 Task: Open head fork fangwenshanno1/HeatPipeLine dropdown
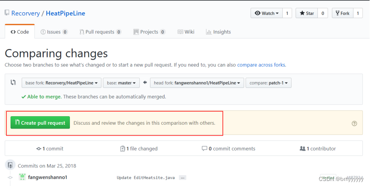pos(197,83)
